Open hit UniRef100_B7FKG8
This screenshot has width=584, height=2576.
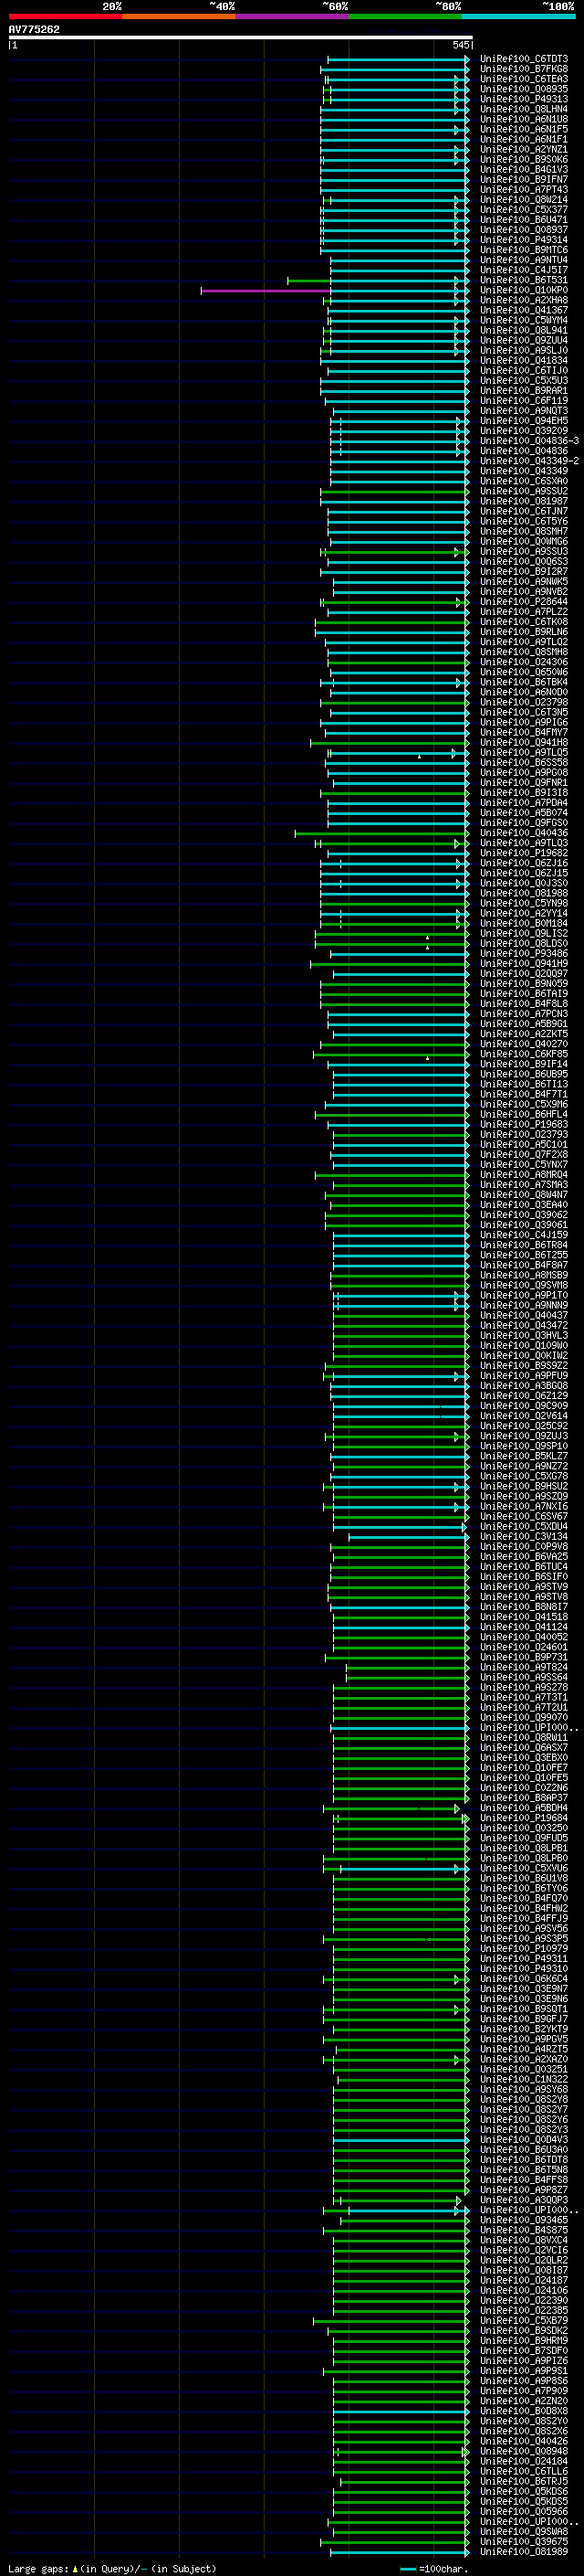click(524, 69)
